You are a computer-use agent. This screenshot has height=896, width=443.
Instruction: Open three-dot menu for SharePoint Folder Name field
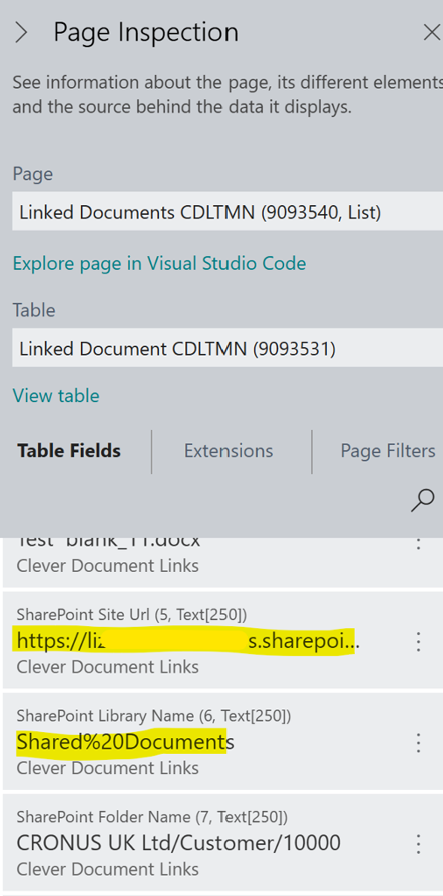coord(419,844)
